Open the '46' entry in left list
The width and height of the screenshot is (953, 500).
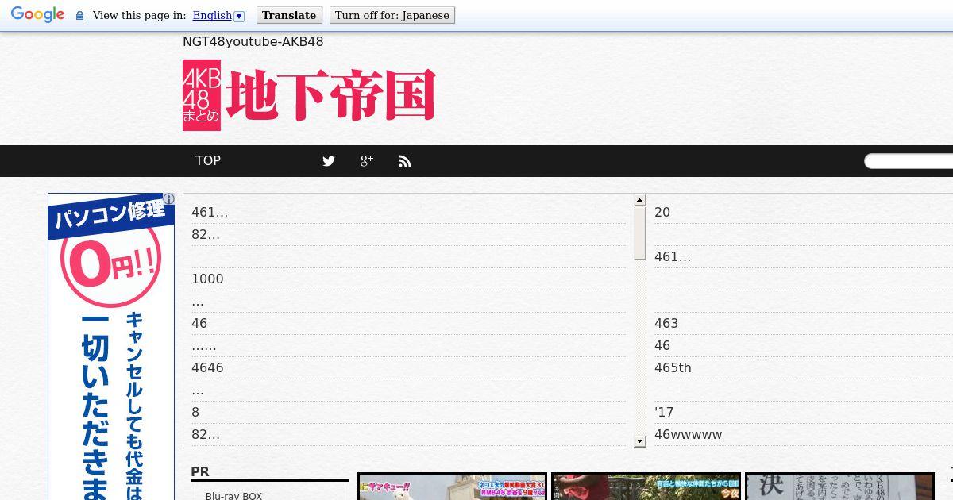click(199, 323)
